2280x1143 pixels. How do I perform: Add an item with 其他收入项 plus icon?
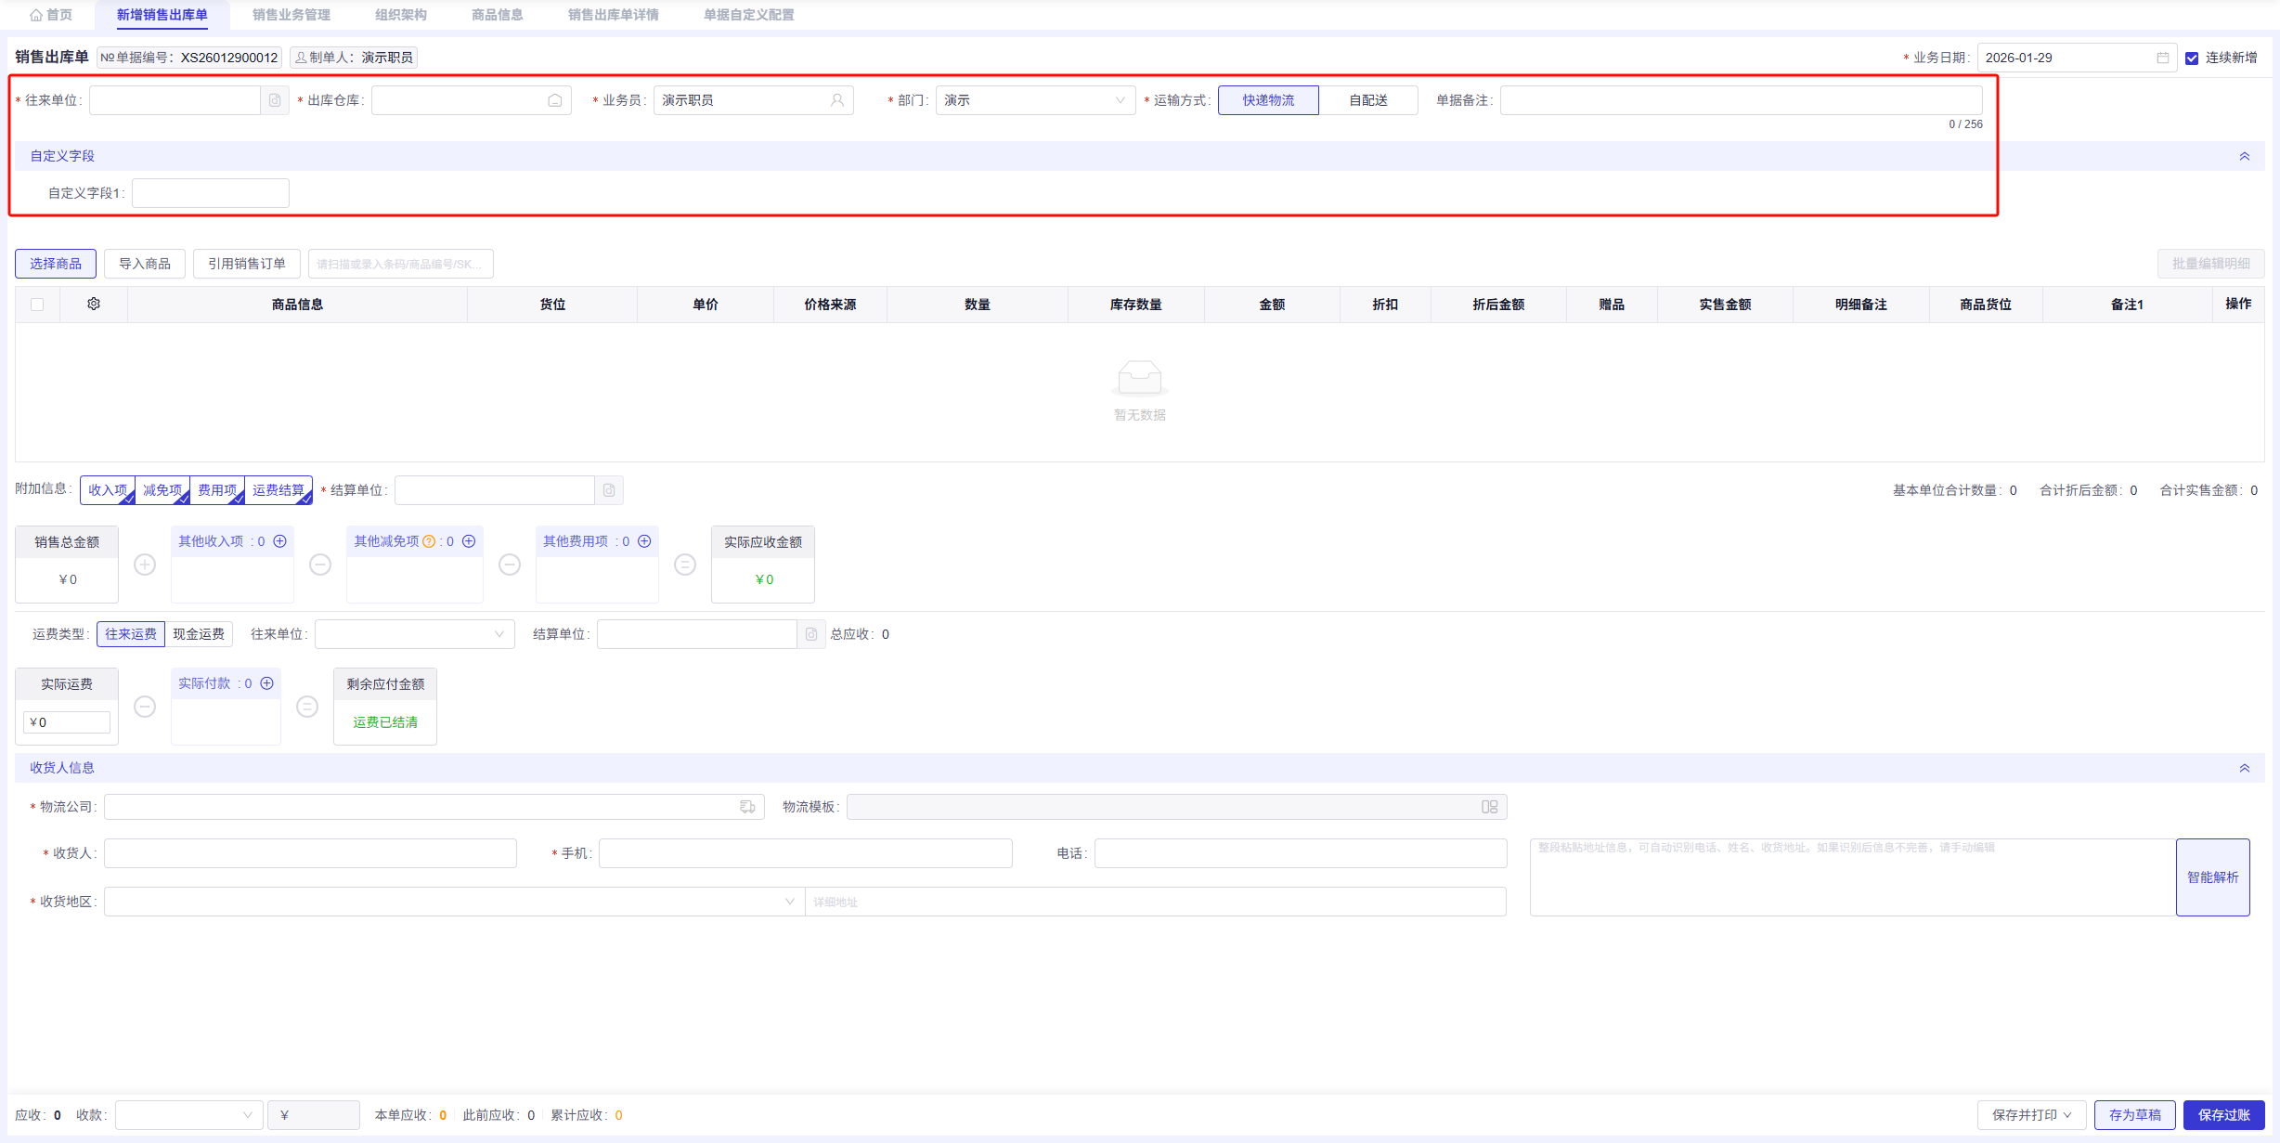[x=279, y=541]
